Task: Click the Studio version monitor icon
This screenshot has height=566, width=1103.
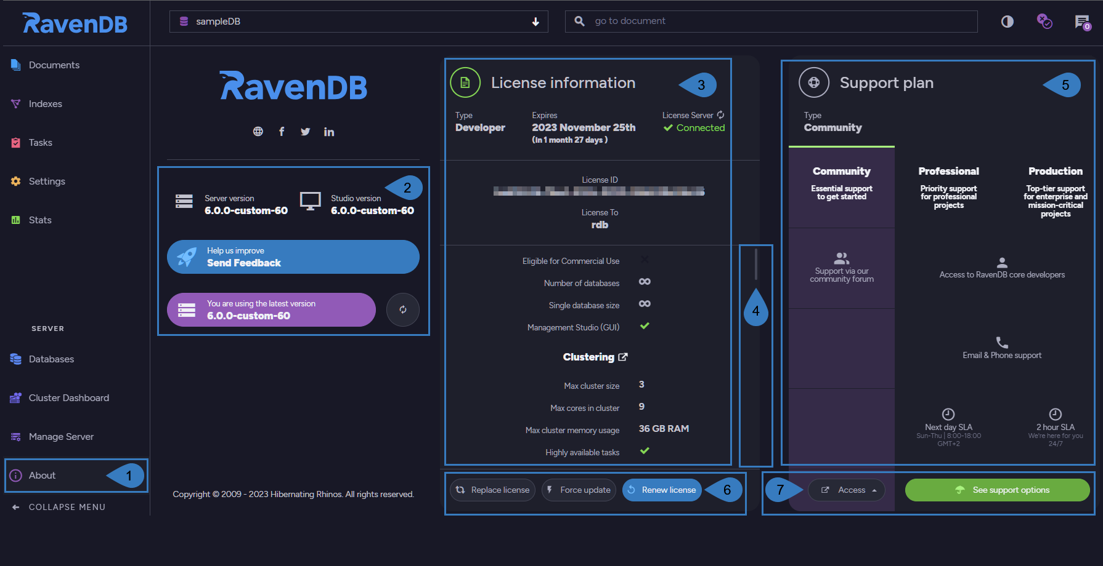Action: click(310, 201)
